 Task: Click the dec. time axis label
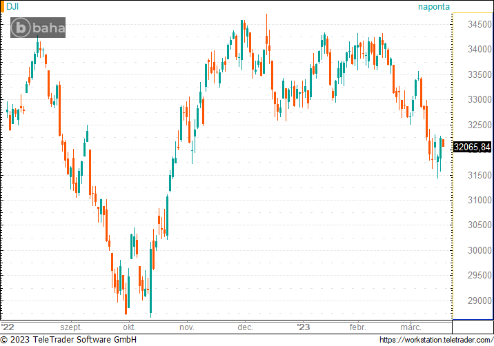(245, 327)
